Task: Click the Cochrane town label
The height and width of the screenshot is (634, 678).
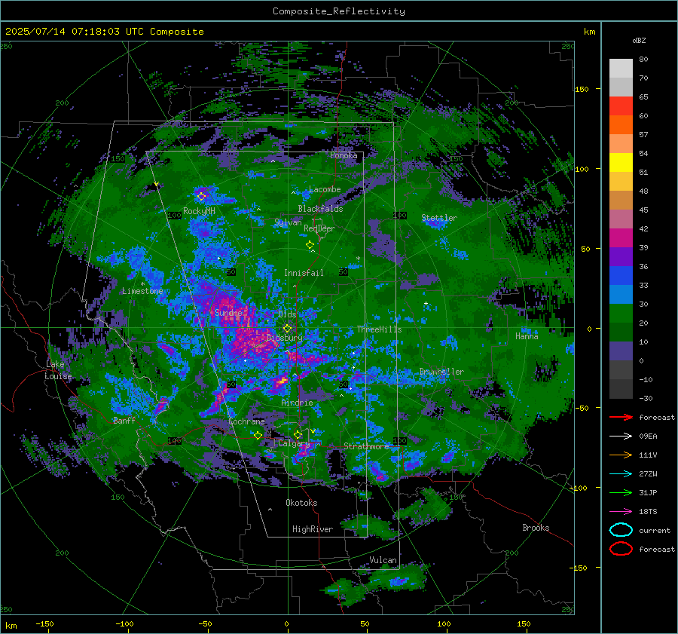Action: click(246, 421)
